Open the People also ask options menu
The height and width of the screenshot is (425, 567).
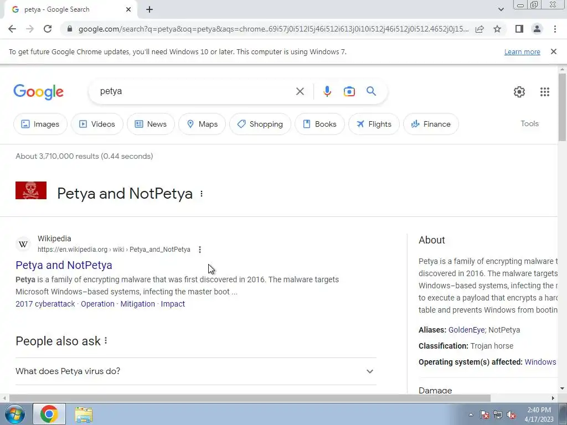click(x=106, y=340)
